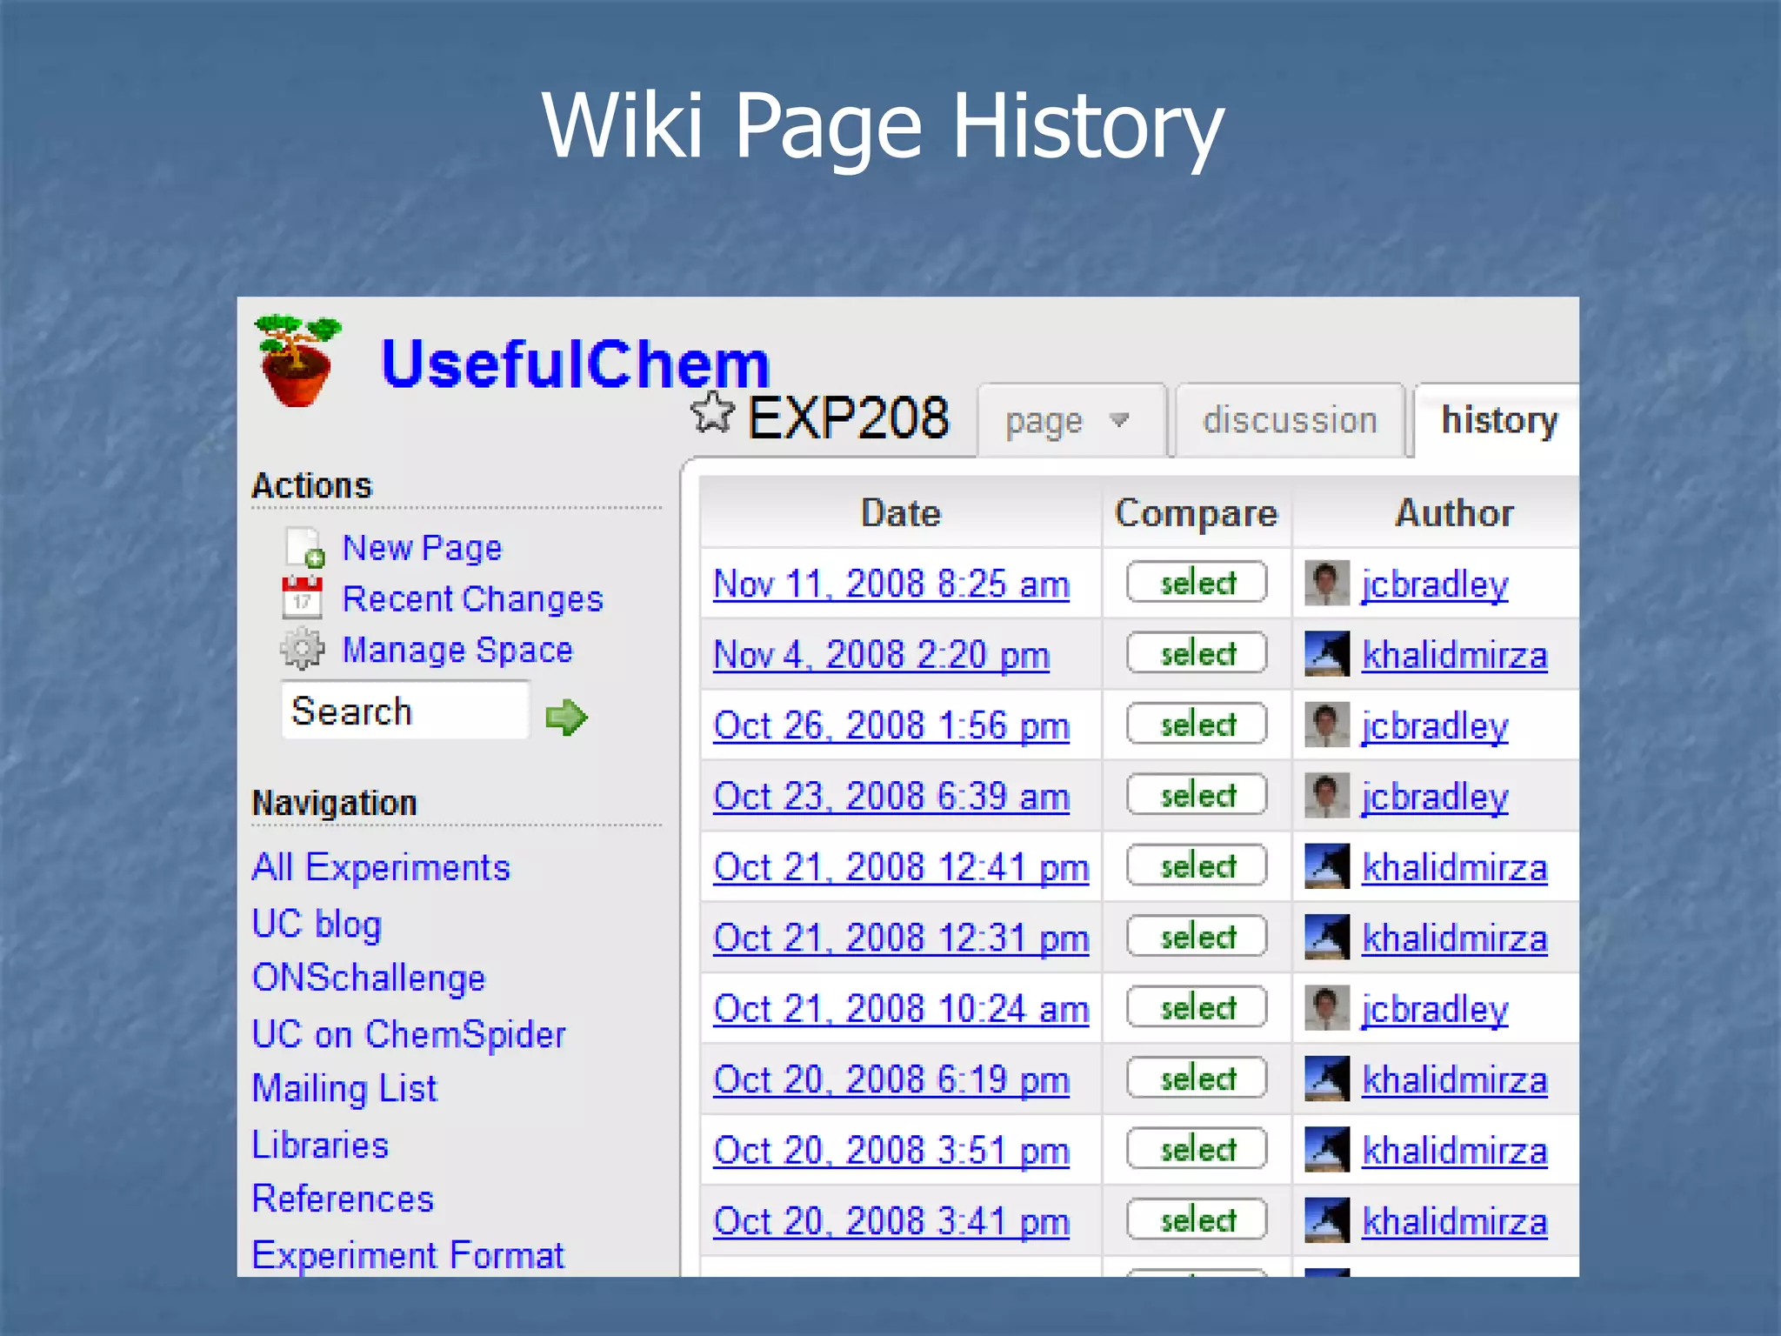This screenshot has height=1336, width=1781.
Task: Switch to the discussion tab
Action: click(1289, 421)
